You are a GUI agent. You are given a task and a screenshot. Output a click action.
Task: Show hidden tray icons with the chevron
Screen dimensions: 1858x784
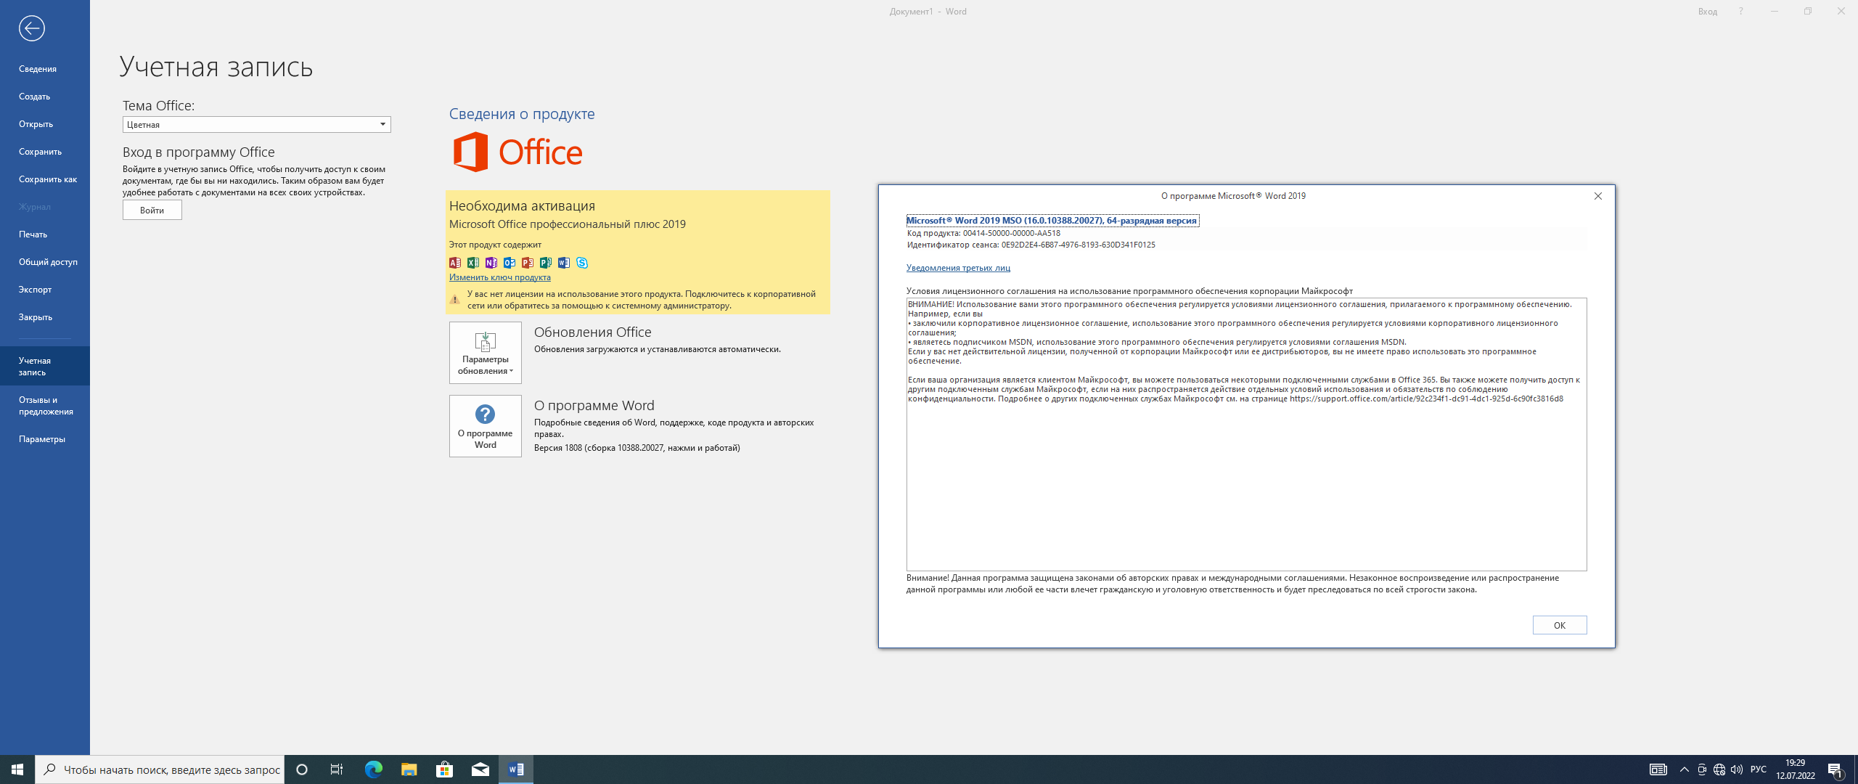point(1684,769)
